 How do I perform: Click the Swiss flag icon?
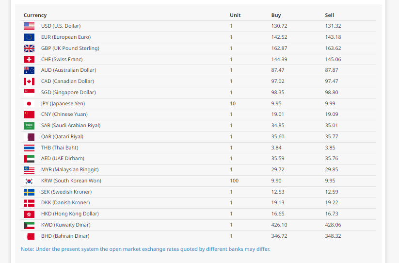coord(29,59)
